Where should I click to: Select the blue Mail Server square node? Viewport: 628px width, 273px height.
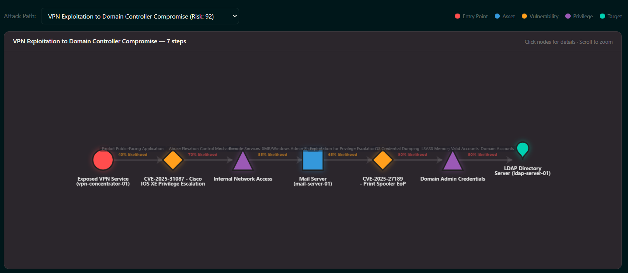(313, 160)
